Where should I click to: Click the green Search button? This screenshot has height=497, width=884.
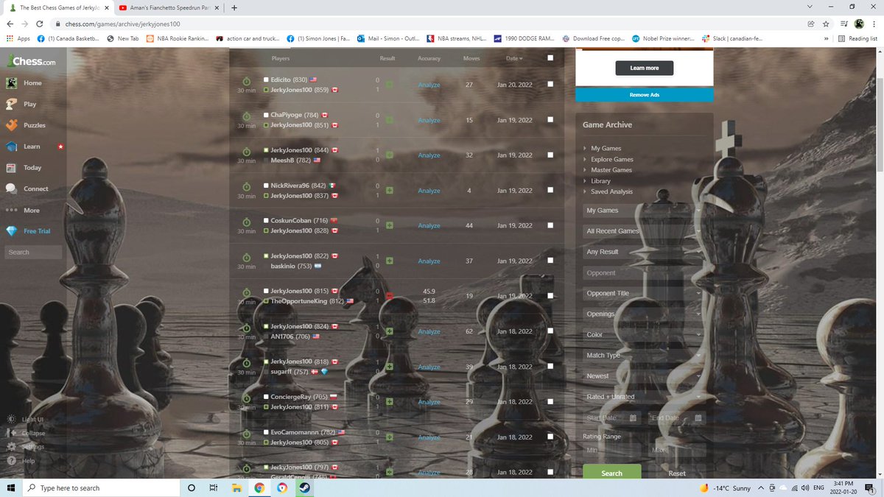coord(611,473)
